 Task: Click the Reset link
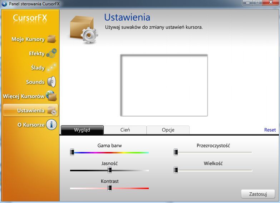tap(270, 130)
